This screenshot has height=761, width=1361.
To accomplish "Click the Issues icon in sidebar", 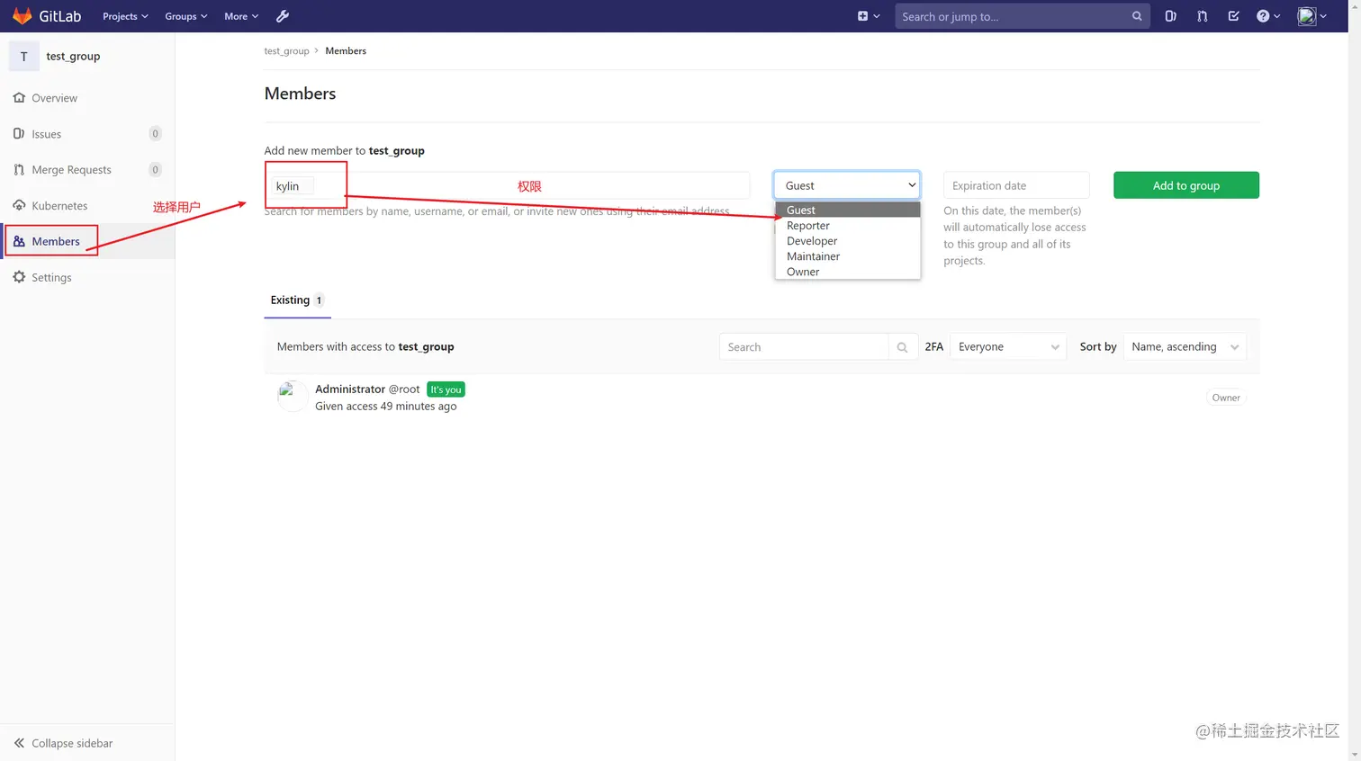I will (19, 133).
